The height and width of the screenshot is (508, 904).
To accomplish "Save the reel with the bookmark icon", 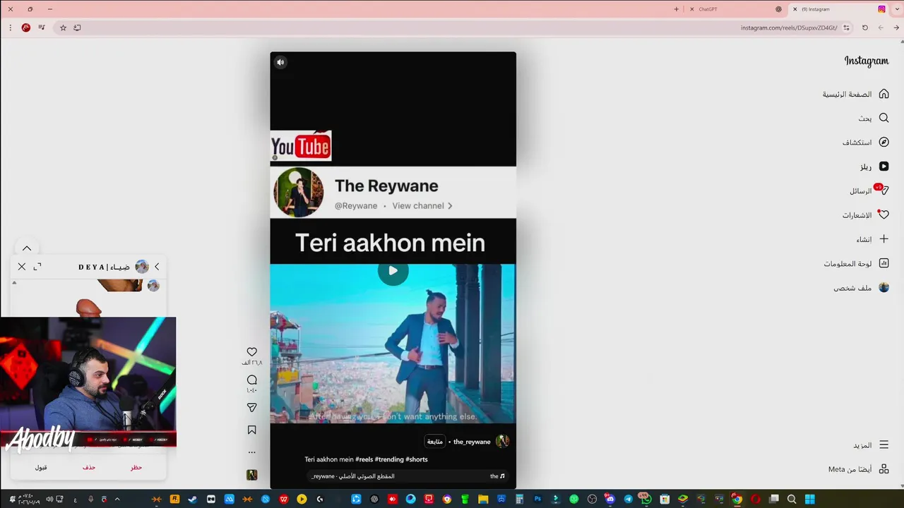I will [252, 430].
